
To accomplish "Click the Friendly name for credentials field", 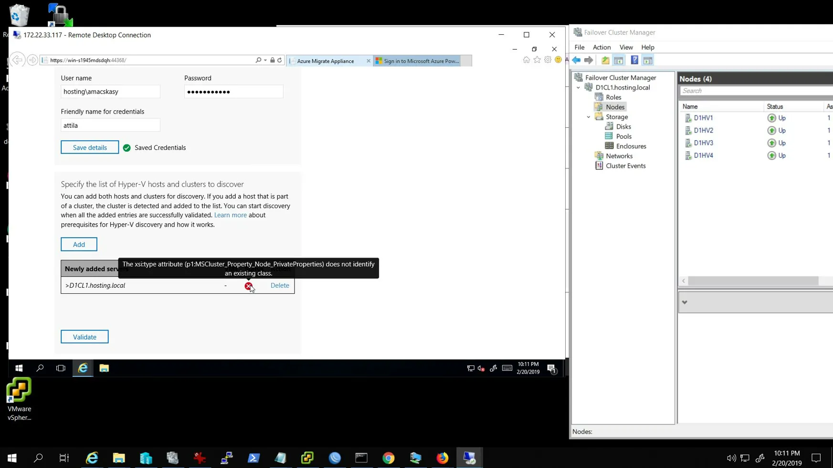I will (110, 125).
